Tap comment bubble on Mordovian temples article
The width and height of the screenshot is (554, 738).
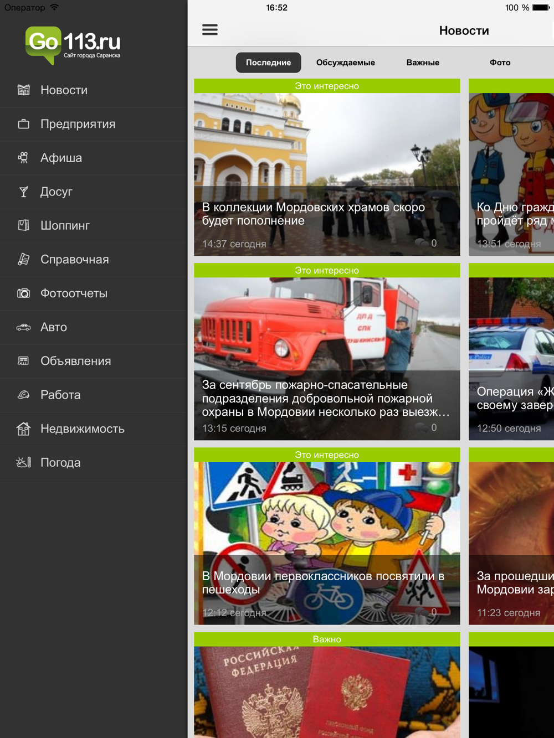tap(422, 243)
